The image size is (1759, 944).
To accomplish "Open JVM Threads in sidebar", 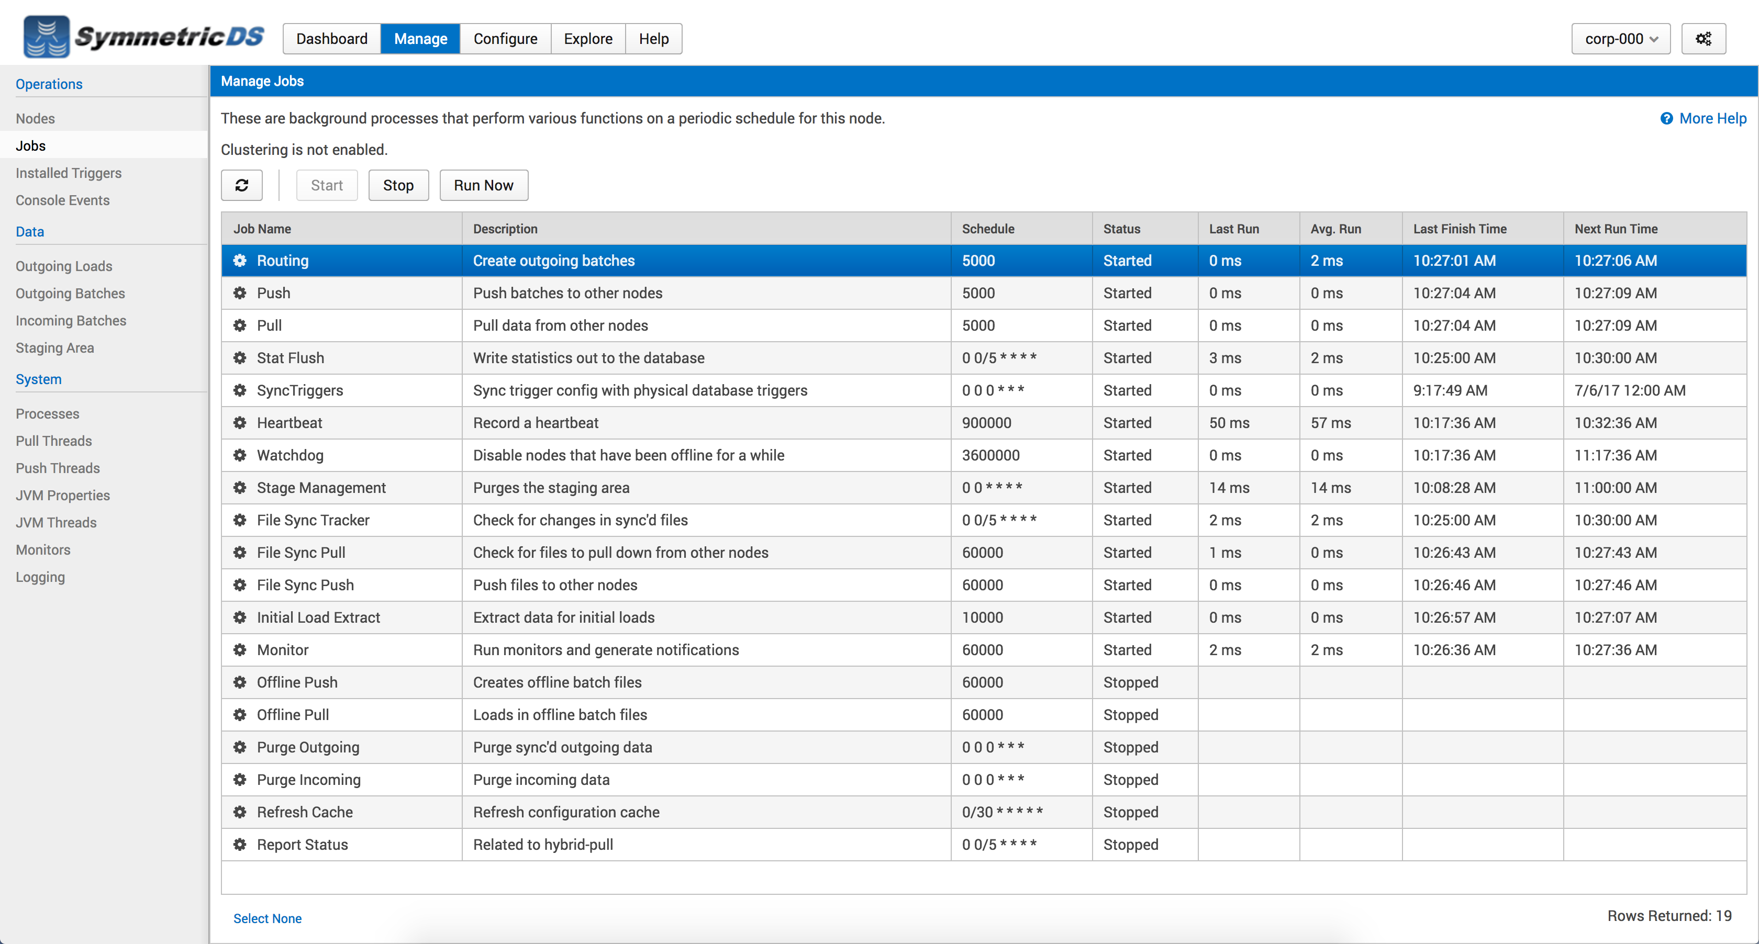I will pos(56,523).
